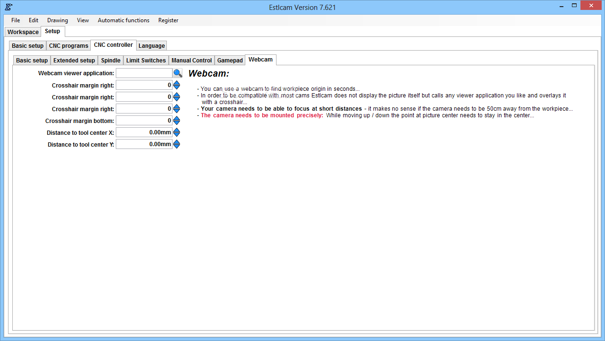Close the Estlcam window

pos(591,5)
